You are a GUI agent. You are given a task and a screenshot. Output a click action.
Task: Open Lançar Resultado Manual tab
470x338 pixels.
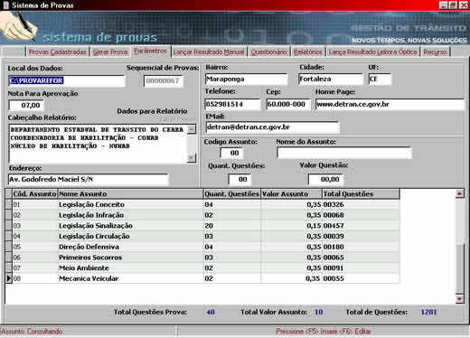pos(209,52)
